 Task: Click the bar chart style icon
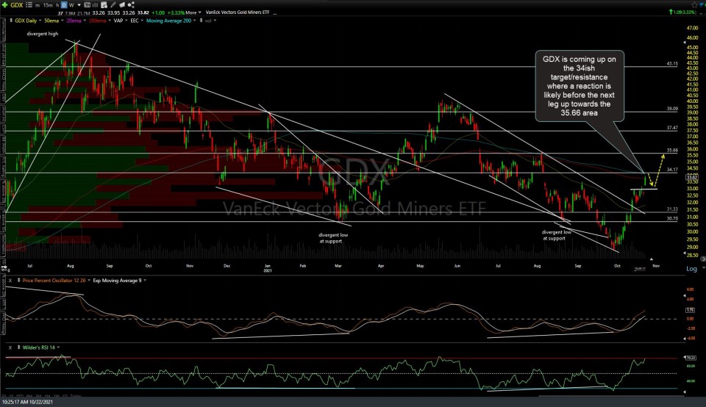(x=95, y=5)
